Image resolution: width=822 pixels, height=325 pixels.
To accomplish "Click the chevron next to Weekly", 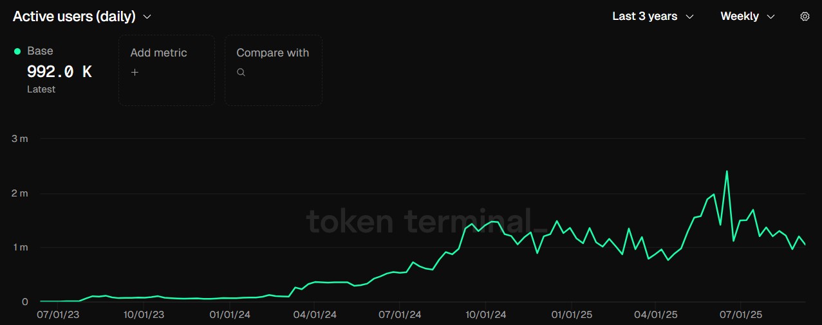I will click(771, 17).
